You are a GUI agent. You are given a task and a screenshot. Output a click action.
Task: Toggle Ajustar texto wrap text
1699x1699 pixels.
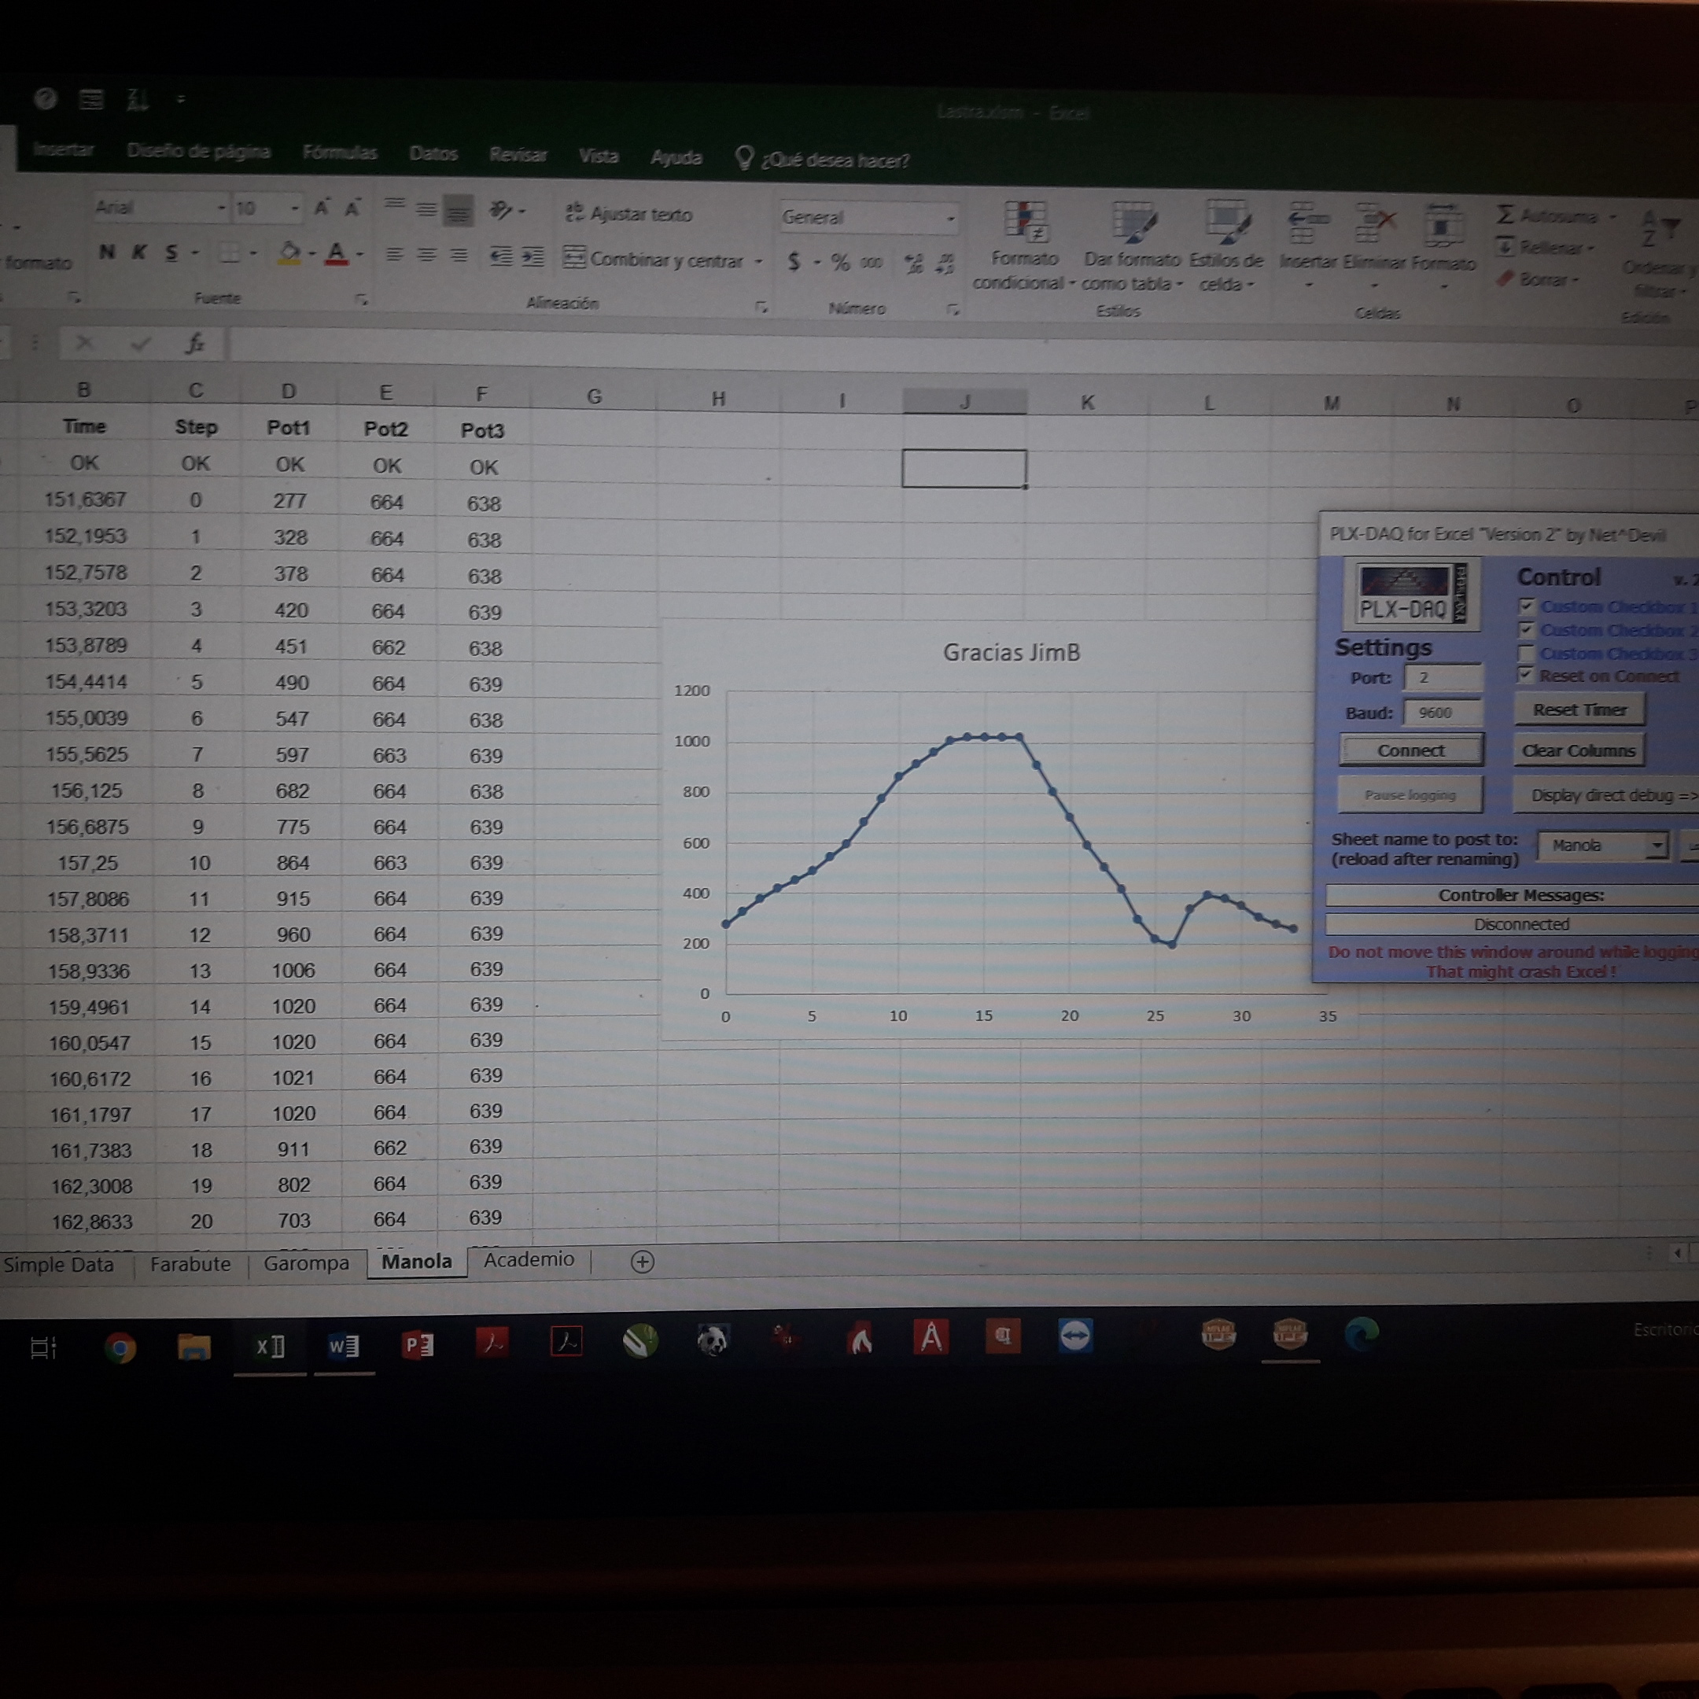tap(628, 214)
